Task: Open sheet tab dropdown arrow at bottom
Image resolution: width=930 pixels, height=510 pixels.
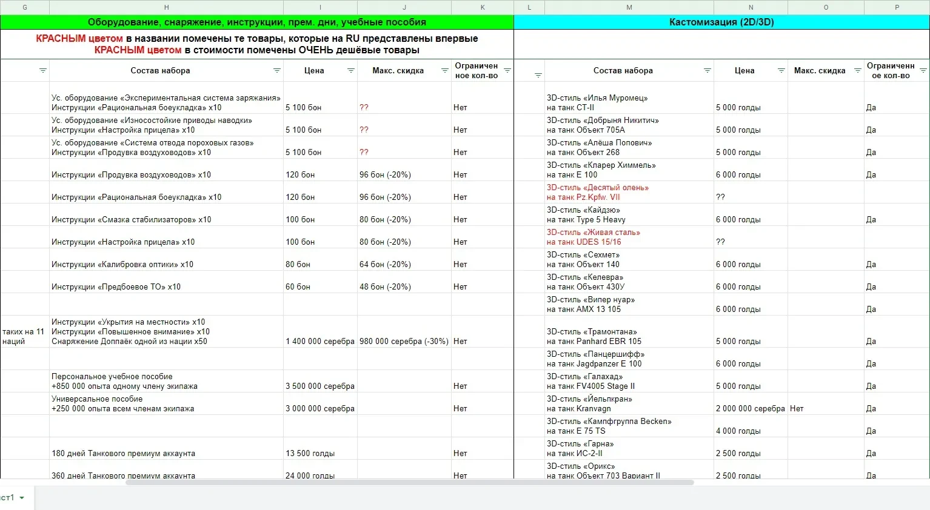Action: (22, 498)
